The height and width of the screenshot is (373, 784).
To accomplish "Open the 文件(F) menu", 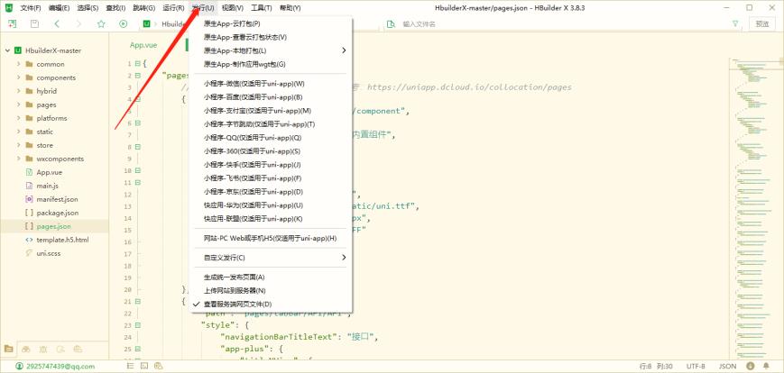I will click(31, 8).
